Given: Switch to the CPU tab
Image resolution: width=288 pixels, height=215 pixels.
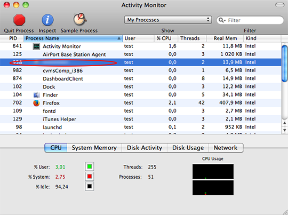Looking at the screenshot, I should coord(56,148).
